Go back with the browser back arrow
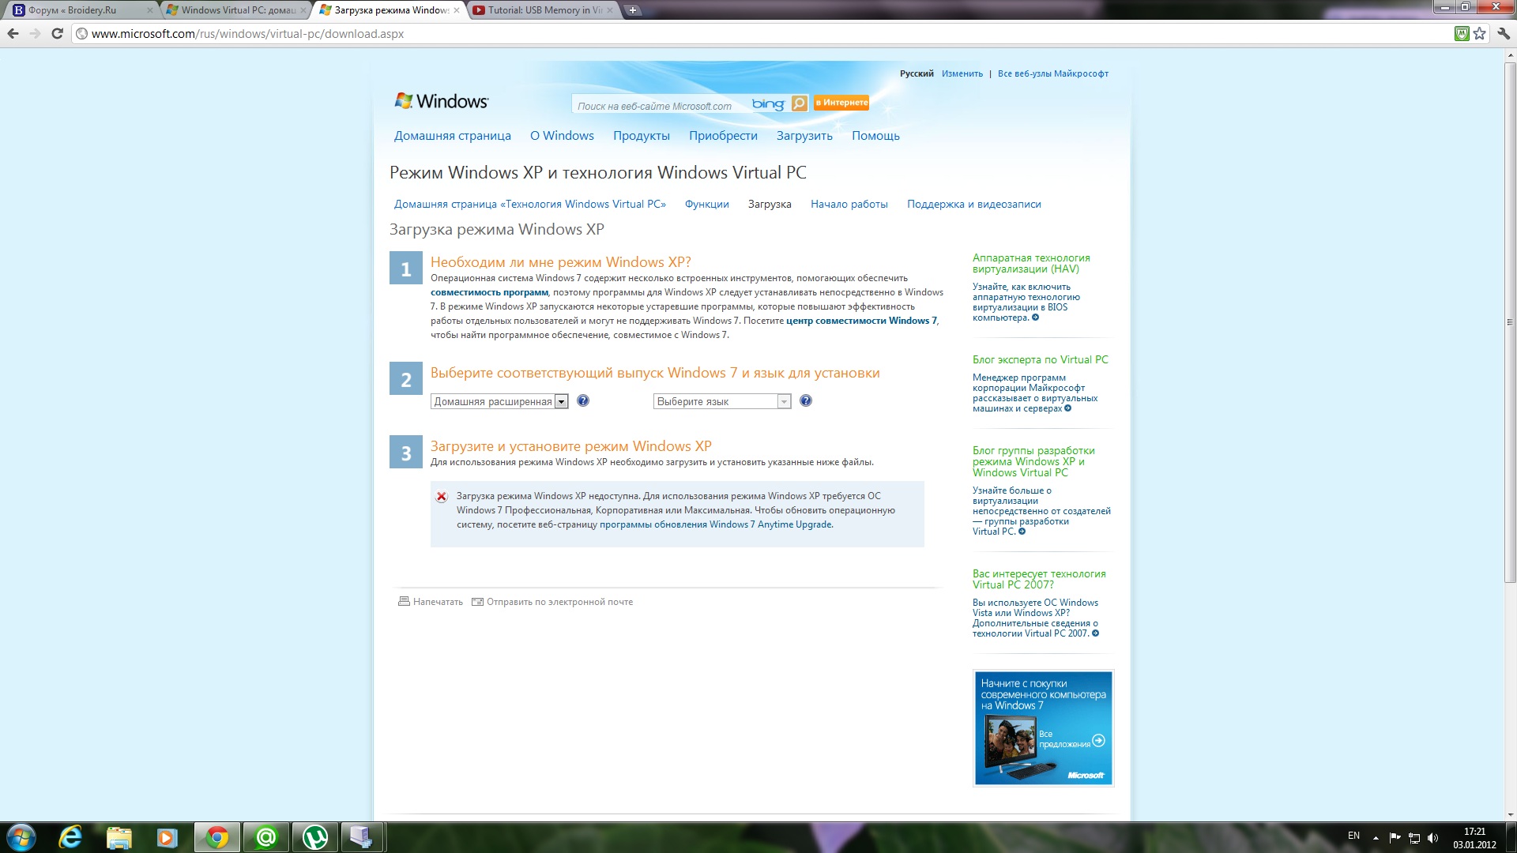This screenshot has height=853, width=1517. pos(13,33)
